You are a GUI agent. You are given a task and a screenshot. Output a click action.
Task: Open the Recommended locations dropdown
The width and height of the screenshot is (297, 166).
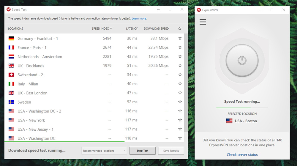click(x=104, y=151)
